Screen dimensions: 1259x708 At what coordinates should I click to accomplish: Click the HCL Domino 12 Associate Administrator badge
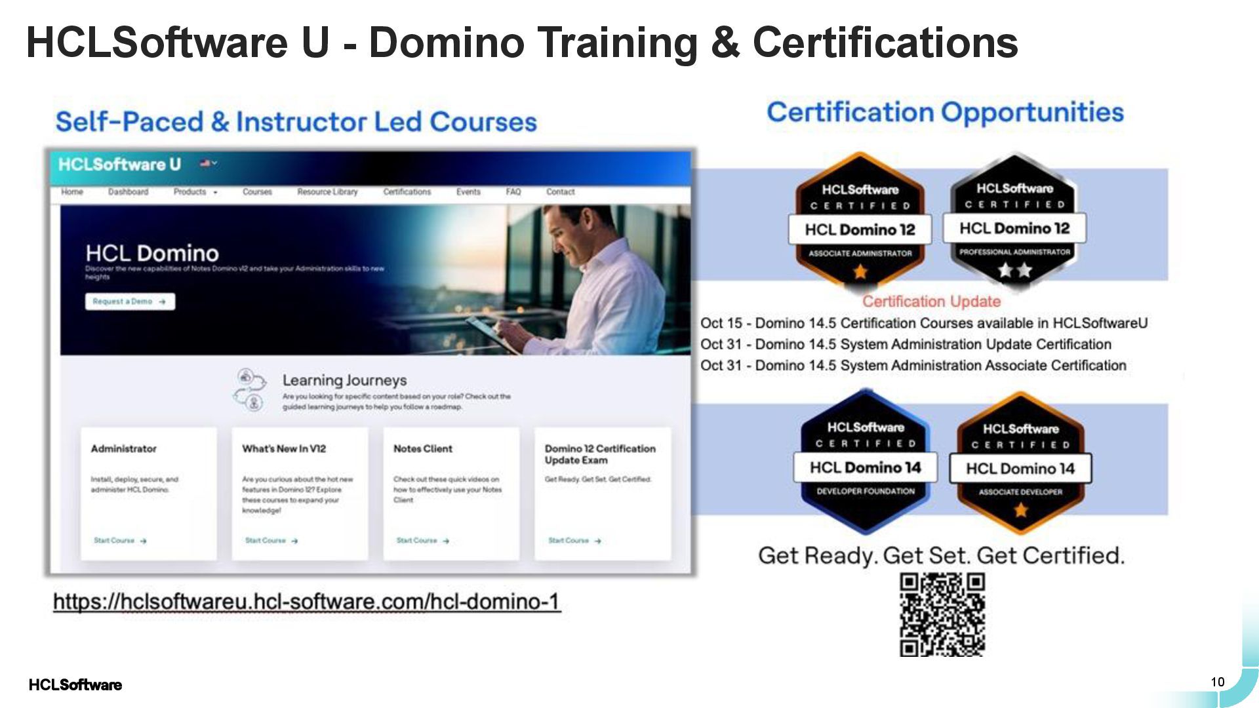(860, 222)
